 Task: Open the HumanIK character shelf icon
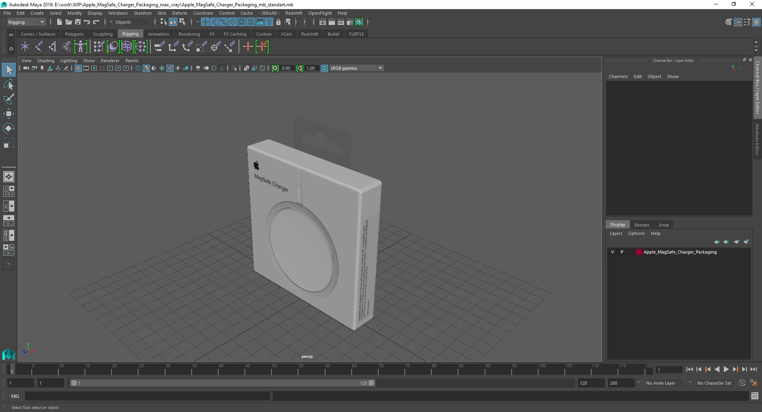click(x=81, y=47)
